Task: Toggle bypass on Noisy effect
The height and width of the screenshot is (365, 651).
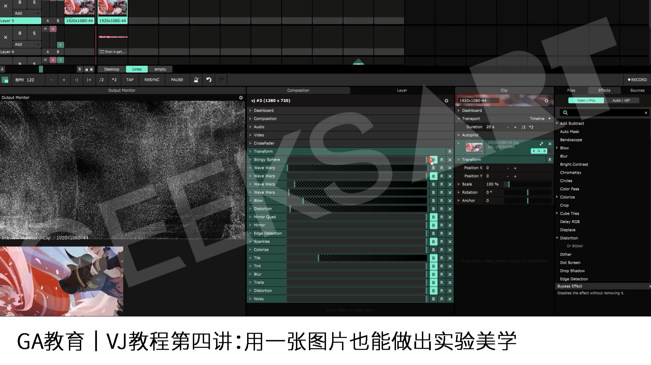Action: (434, 299)
